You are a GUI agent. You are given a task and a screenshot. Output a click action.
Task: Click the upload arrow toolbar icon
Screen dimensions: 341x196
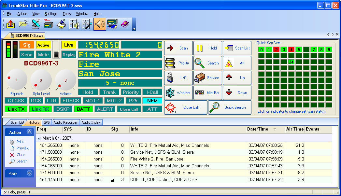11,24
